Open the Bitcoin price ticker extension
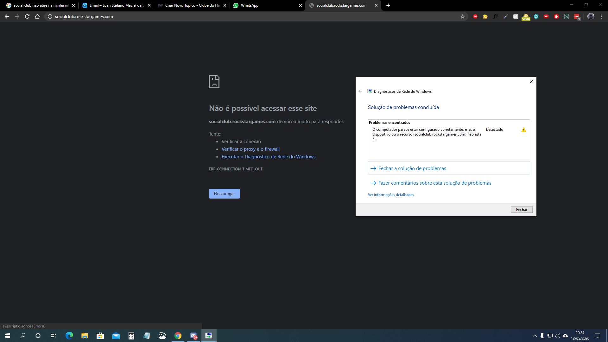608x342 pixels. coord(526,17)
